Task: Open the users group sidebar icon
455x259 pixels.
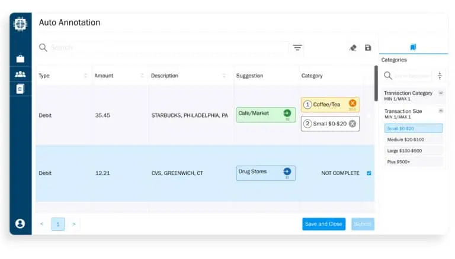Action: tap(20, 74)
